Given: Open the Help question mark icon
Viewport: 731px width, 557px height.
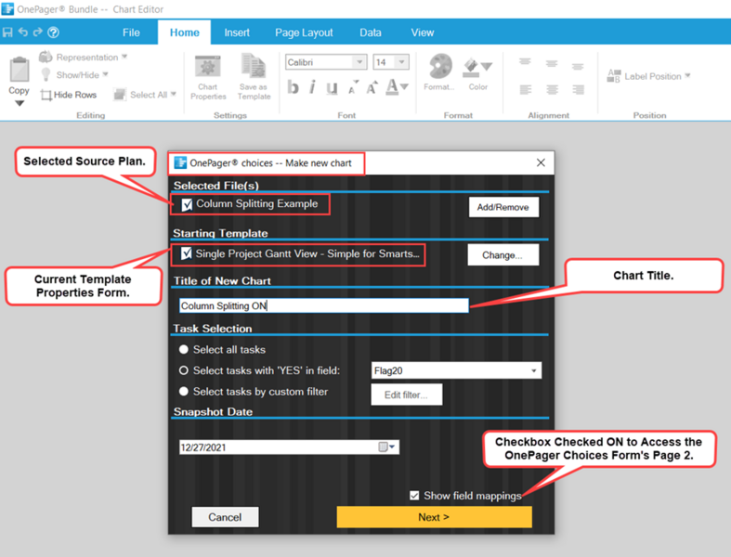Looking at the screenshot, I should click(x=54, y=32).
